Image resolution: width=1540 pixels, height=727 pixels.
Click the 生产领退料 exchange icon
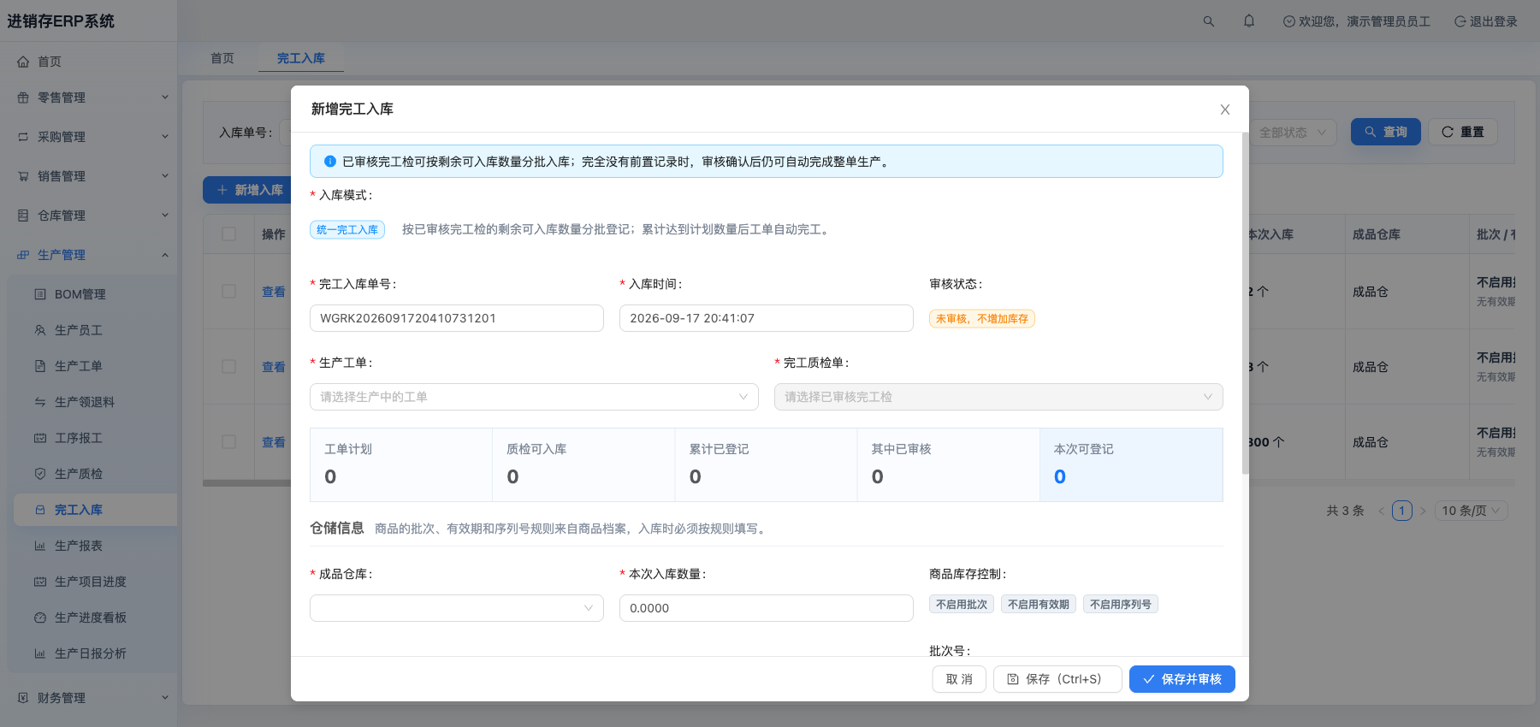point(40,402)
